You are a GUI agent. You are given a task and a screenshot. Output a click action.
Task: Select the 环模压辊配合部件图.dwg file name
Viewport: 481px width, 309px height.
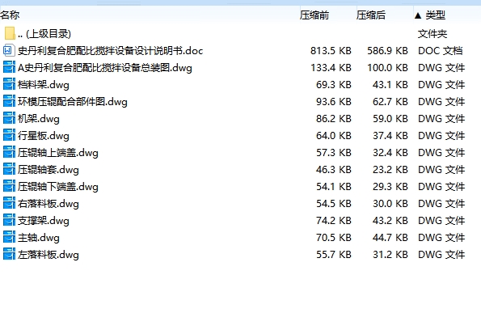73,102
